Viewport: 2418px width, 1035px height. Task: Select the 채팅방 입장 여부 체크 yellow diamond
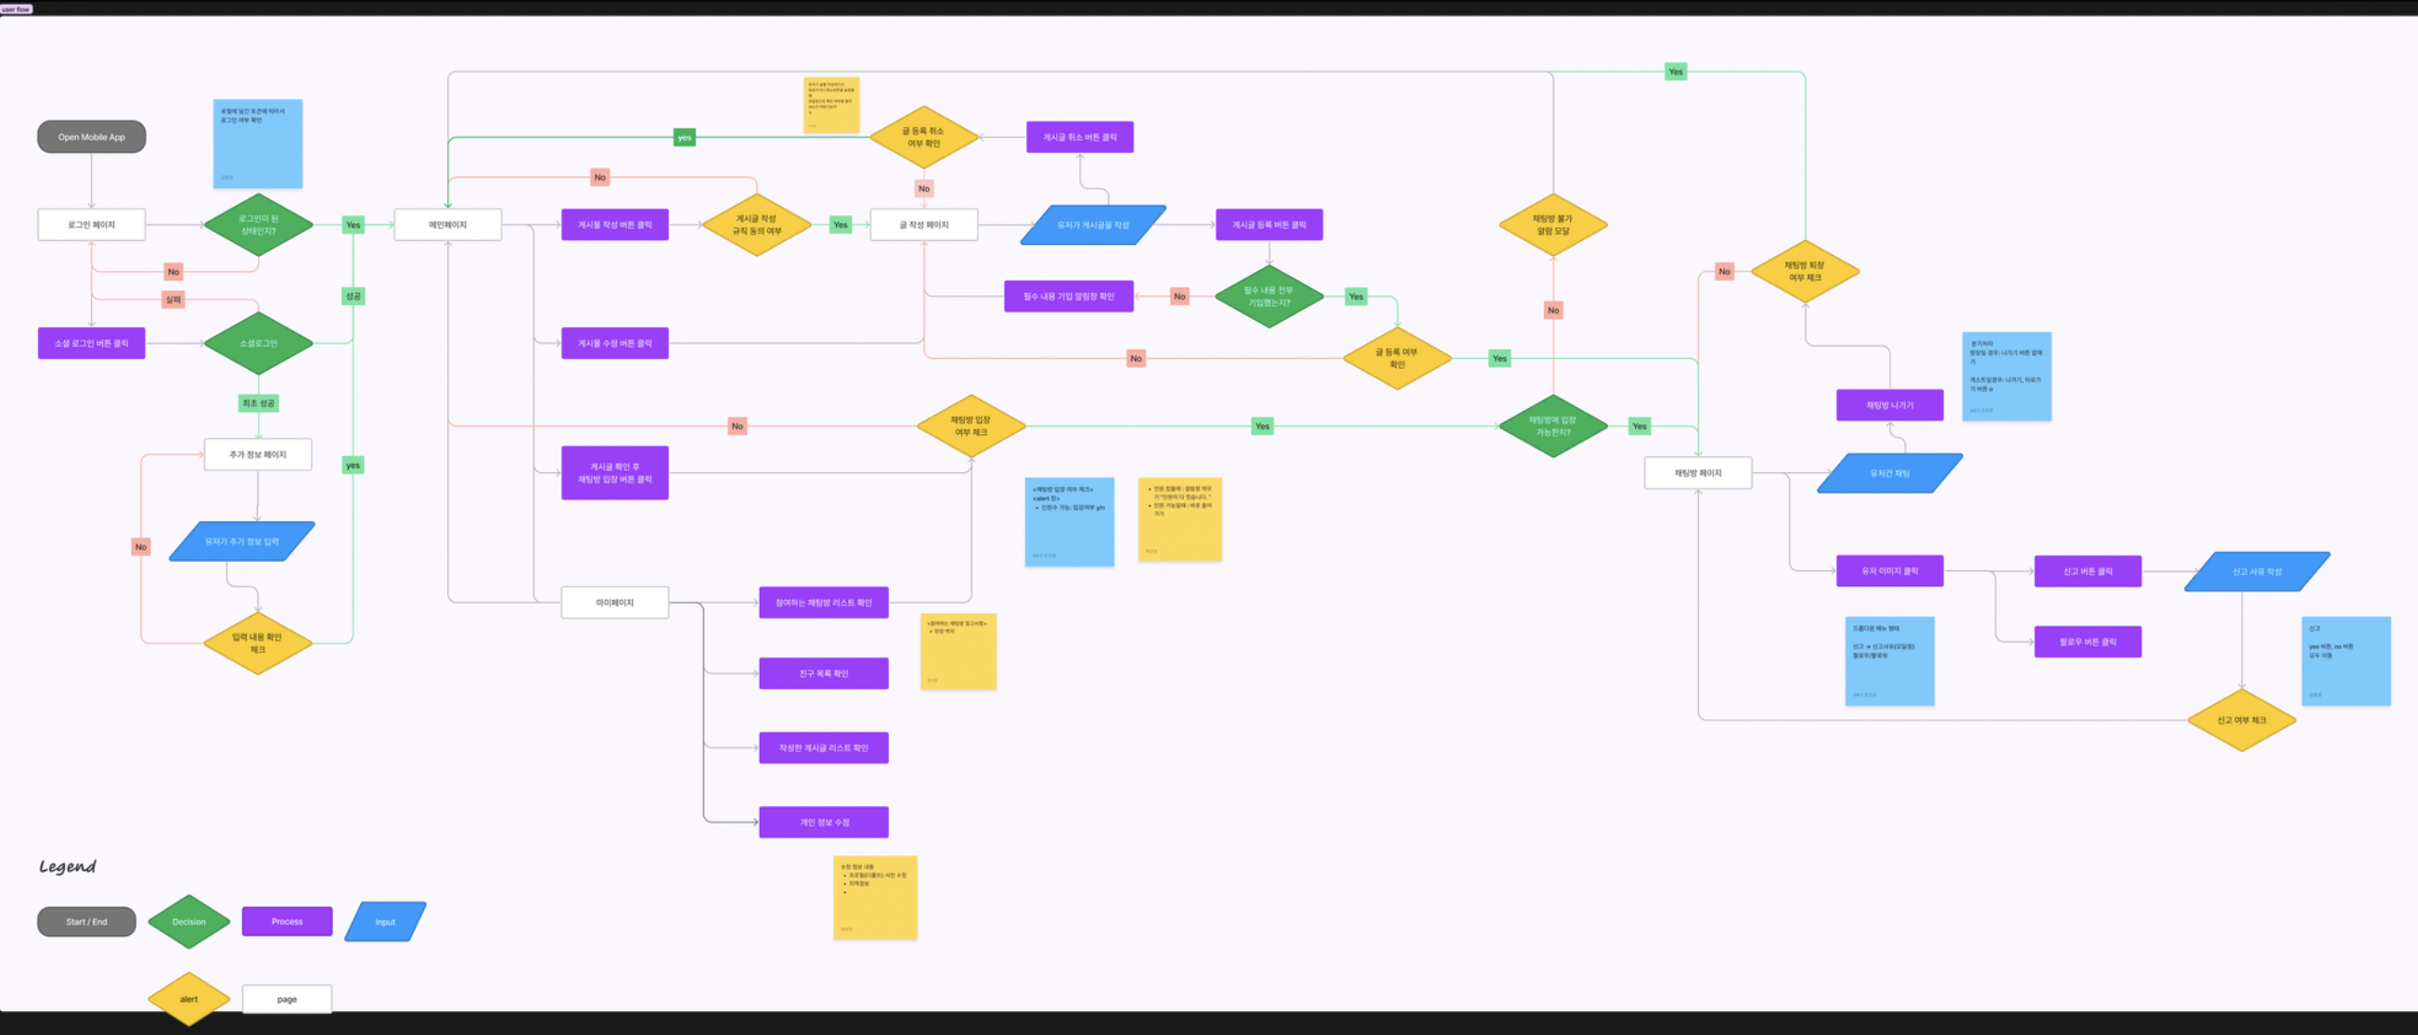pos(970,426)
